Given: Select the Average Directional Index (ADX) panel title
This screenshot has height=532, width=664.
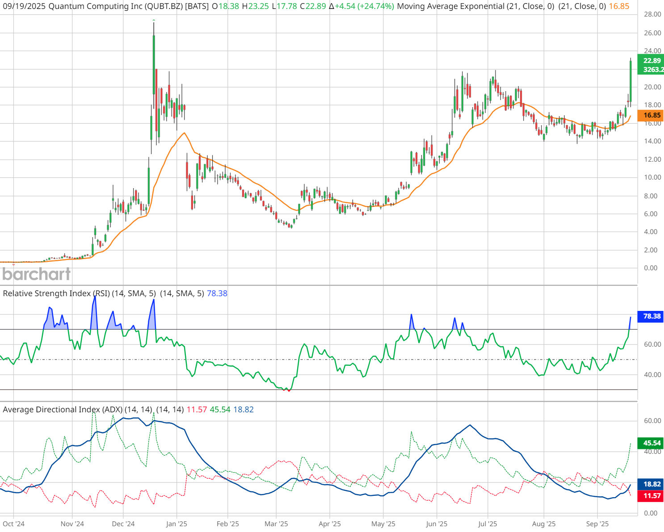Looking at the screenshot, I should (63, 410).
